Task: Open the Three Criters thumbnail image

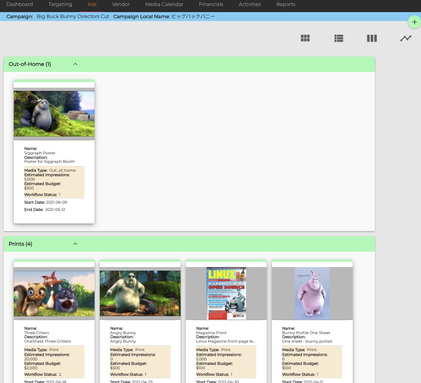Action: (54, 293)
